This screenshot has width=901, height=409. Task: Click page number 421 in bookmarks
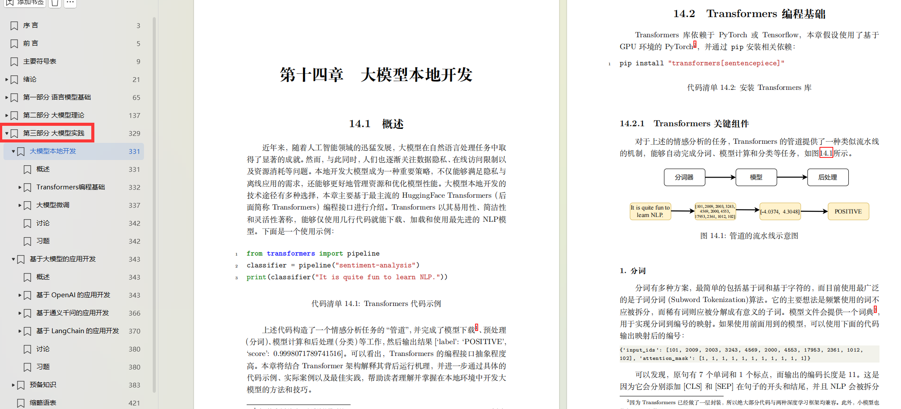coord(134,403)
